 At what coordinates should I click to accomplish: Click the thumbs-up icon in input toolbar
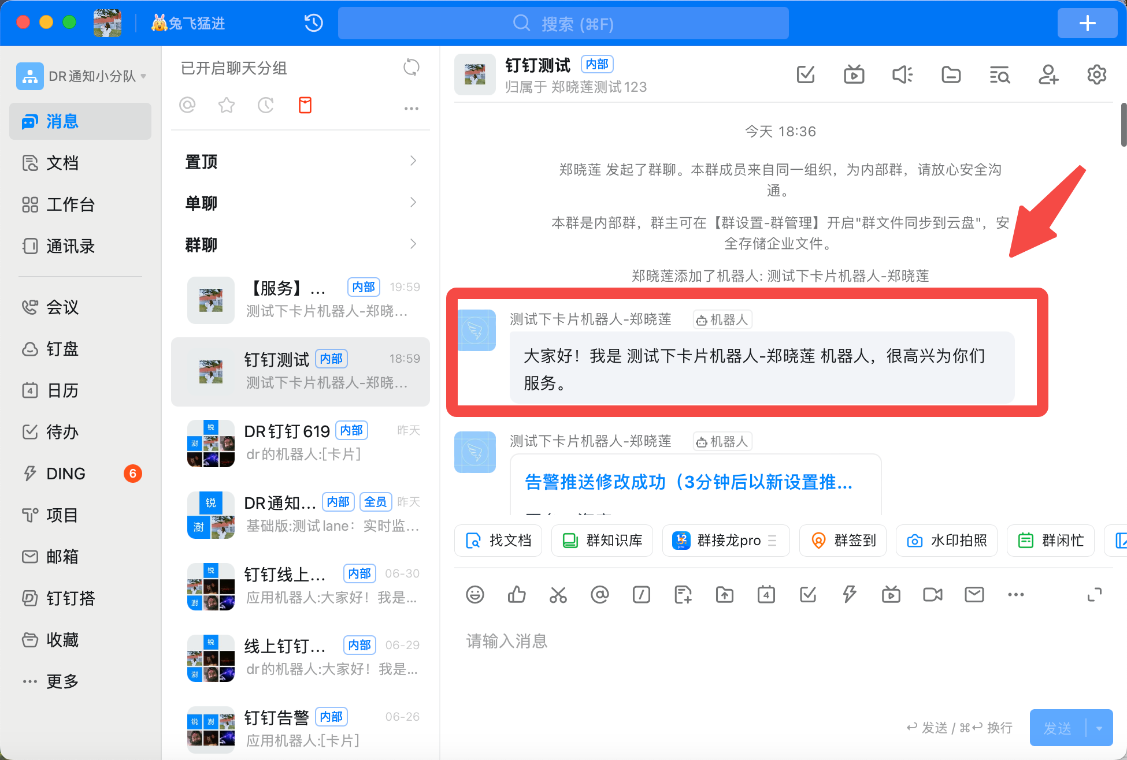(x=517, y=594)
